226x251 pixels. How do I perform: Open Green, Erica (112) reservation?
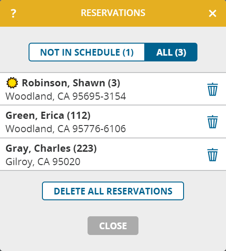pyautogui.click(x=113, y=121)
